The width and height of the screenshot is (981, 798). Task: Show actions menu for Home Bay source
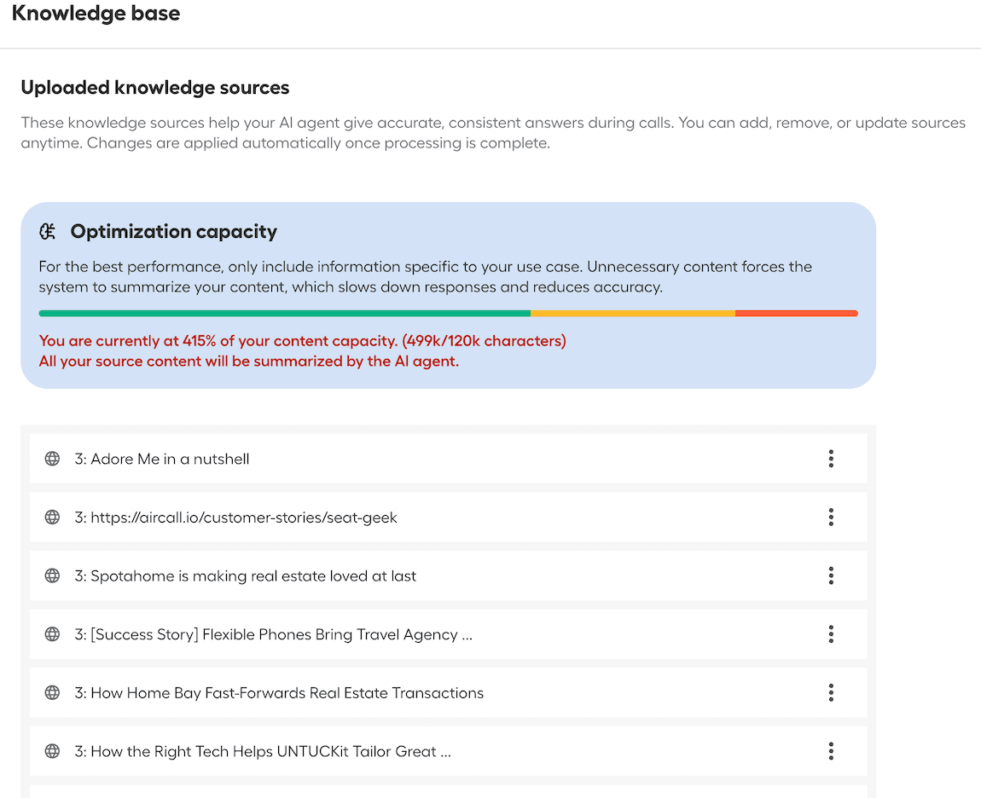(831, 693)
